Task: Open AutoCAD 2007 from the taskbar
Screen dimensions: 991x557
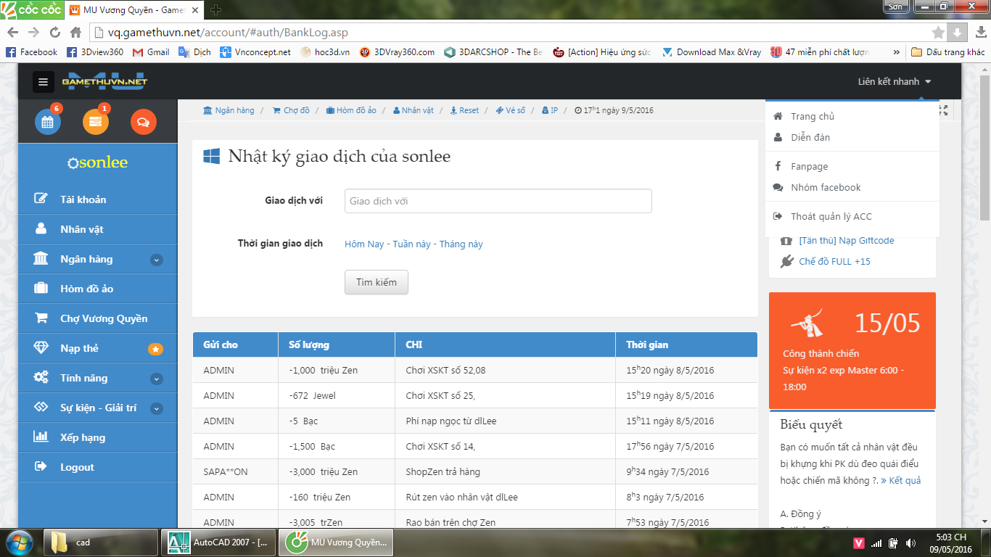Action: click(219, 542)
